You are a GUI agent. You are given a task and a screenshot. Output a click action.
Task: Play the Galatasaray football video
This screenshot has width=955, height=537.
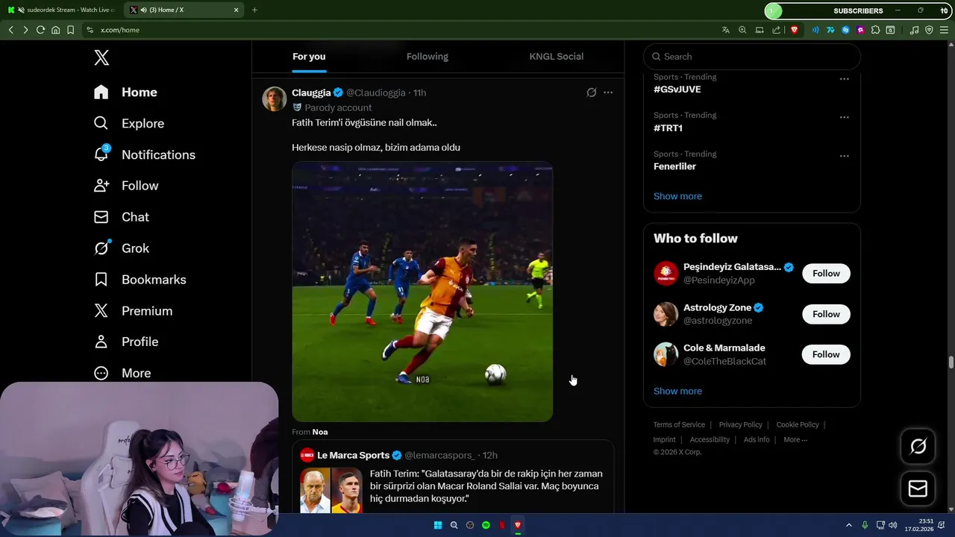click(422, 292)
